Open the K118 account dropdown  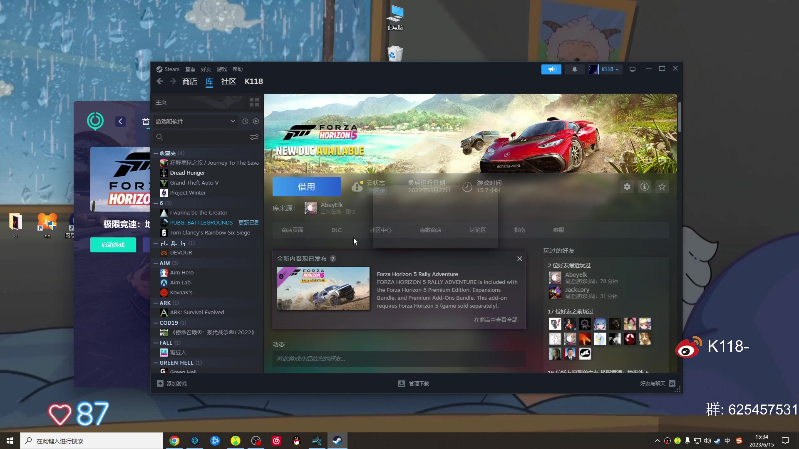[605, 69]
